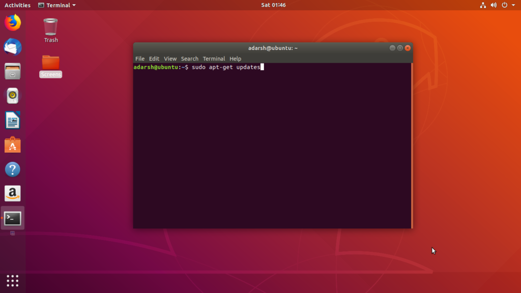Open Thunderbird Mail in the dock
Image resolution: width=521 pixels, height=293 pixels.
13,47
